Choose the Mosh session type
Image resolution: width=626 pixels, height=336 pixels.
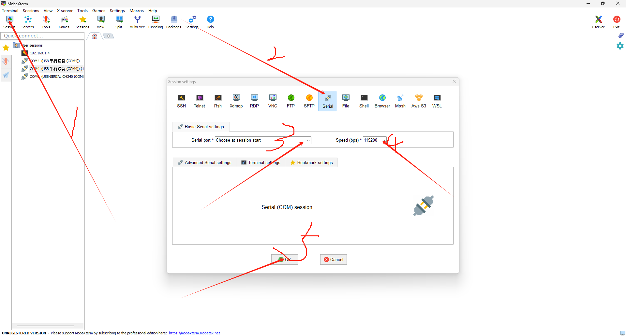[400, 101]
